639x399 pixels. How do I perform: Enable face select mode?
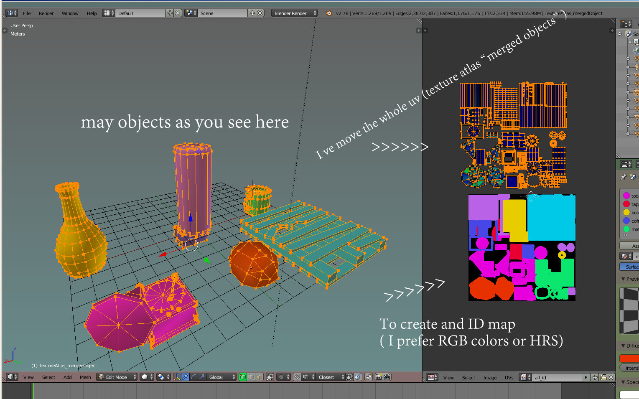[259, 377]
